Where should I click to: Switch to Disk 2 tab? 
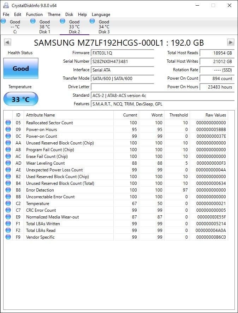74,27
